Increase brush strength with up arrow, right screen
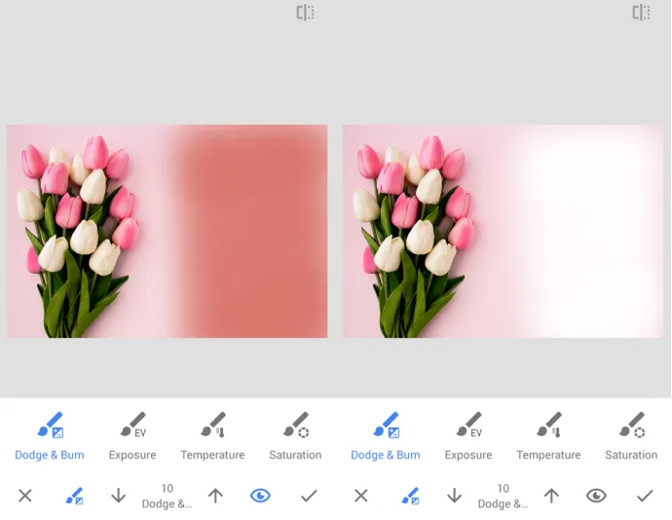 click(x=551, y=496)
